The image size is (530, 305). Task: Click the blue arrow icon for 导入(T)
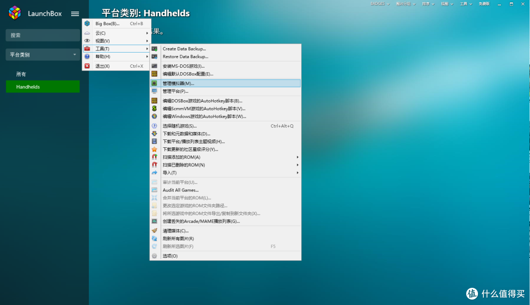click(155, 173)
